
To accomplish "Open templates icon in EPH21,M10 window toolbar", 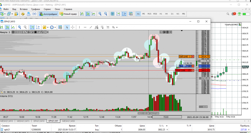I will (x=60, y=27).
